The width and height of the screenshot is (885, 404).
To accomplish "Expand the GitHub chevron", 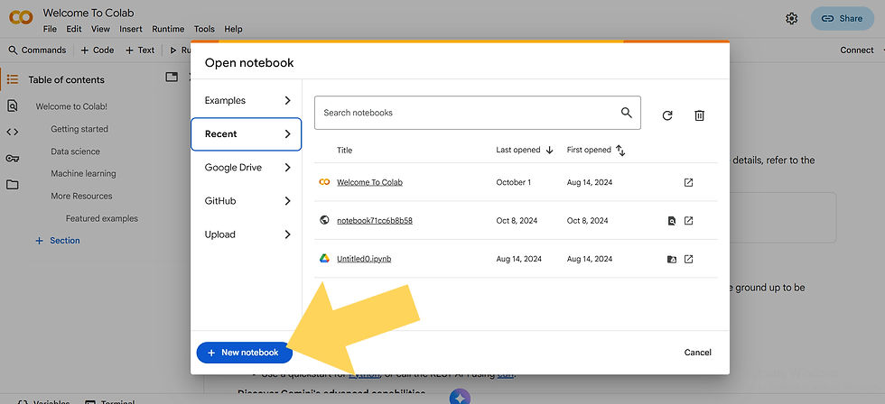I will [x=287, y=200].
